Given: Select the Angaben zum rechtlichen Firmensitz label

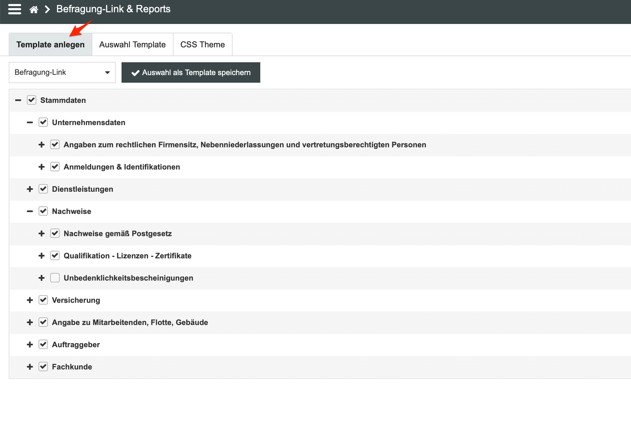Looking at the screenshot, I should 245,145.
